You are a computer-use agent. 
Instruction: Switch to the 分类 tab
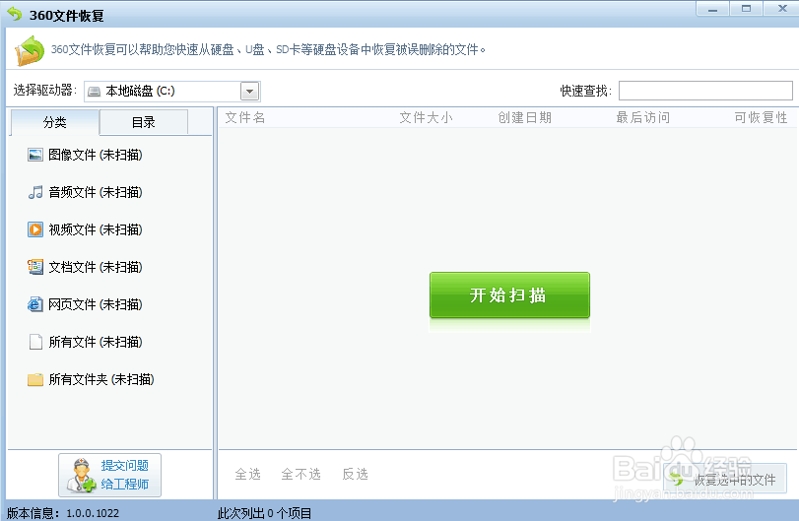tap(54, 122)
